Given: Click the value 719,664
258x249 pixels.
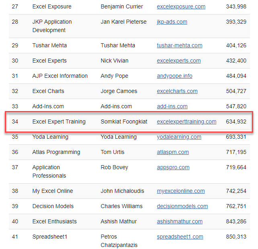Looking at the screenshot, I should (236, 168).
